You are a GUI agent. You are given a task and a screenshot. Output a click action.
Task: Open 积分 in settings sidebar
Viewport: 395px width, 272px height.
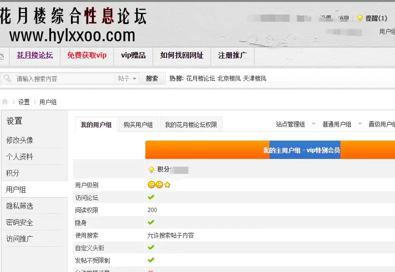point(13,173)
